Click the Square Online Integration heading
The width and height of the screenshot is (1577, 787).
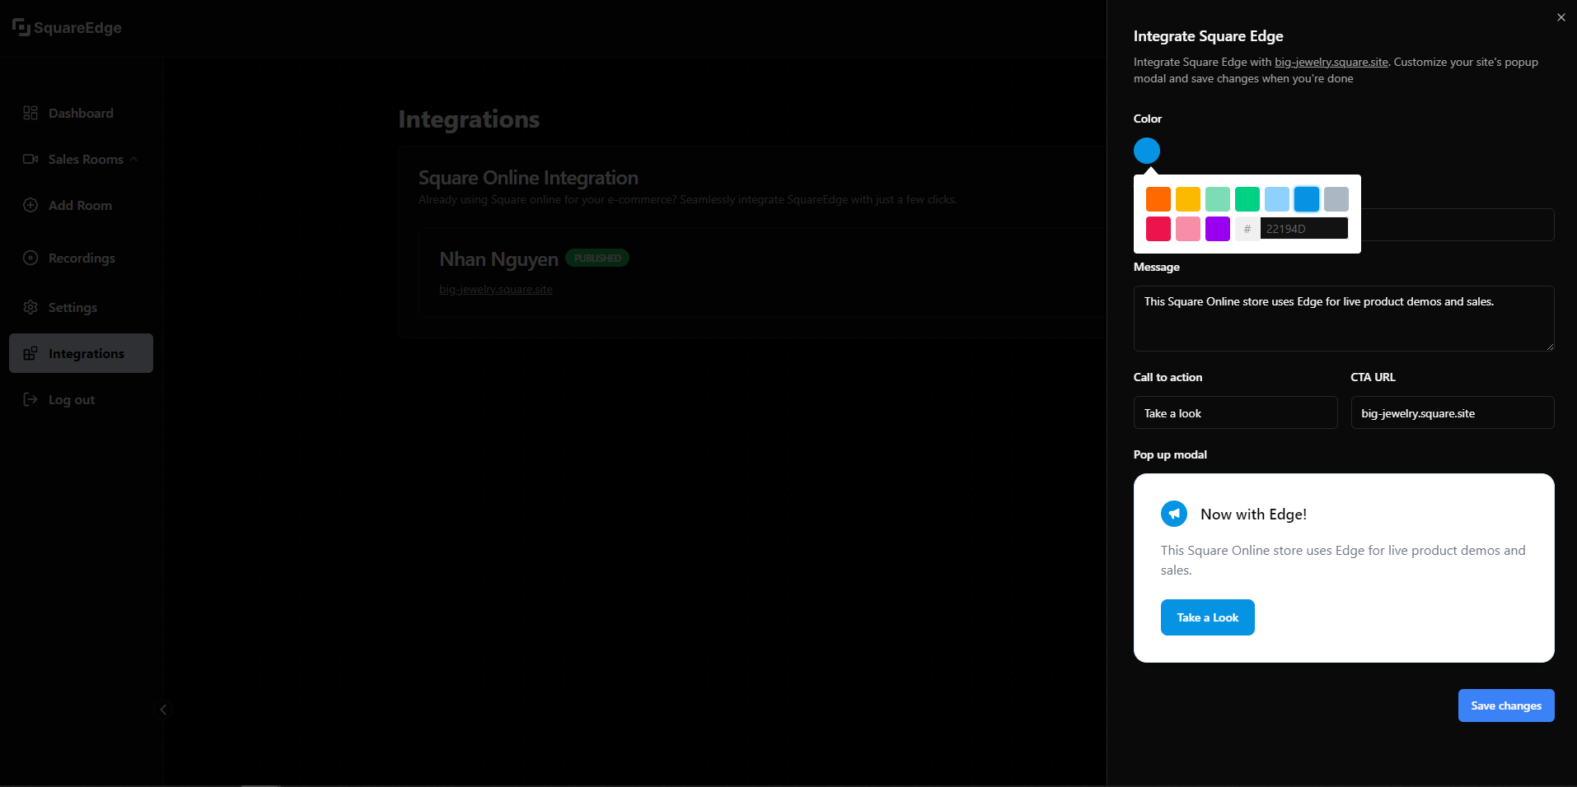528,178
